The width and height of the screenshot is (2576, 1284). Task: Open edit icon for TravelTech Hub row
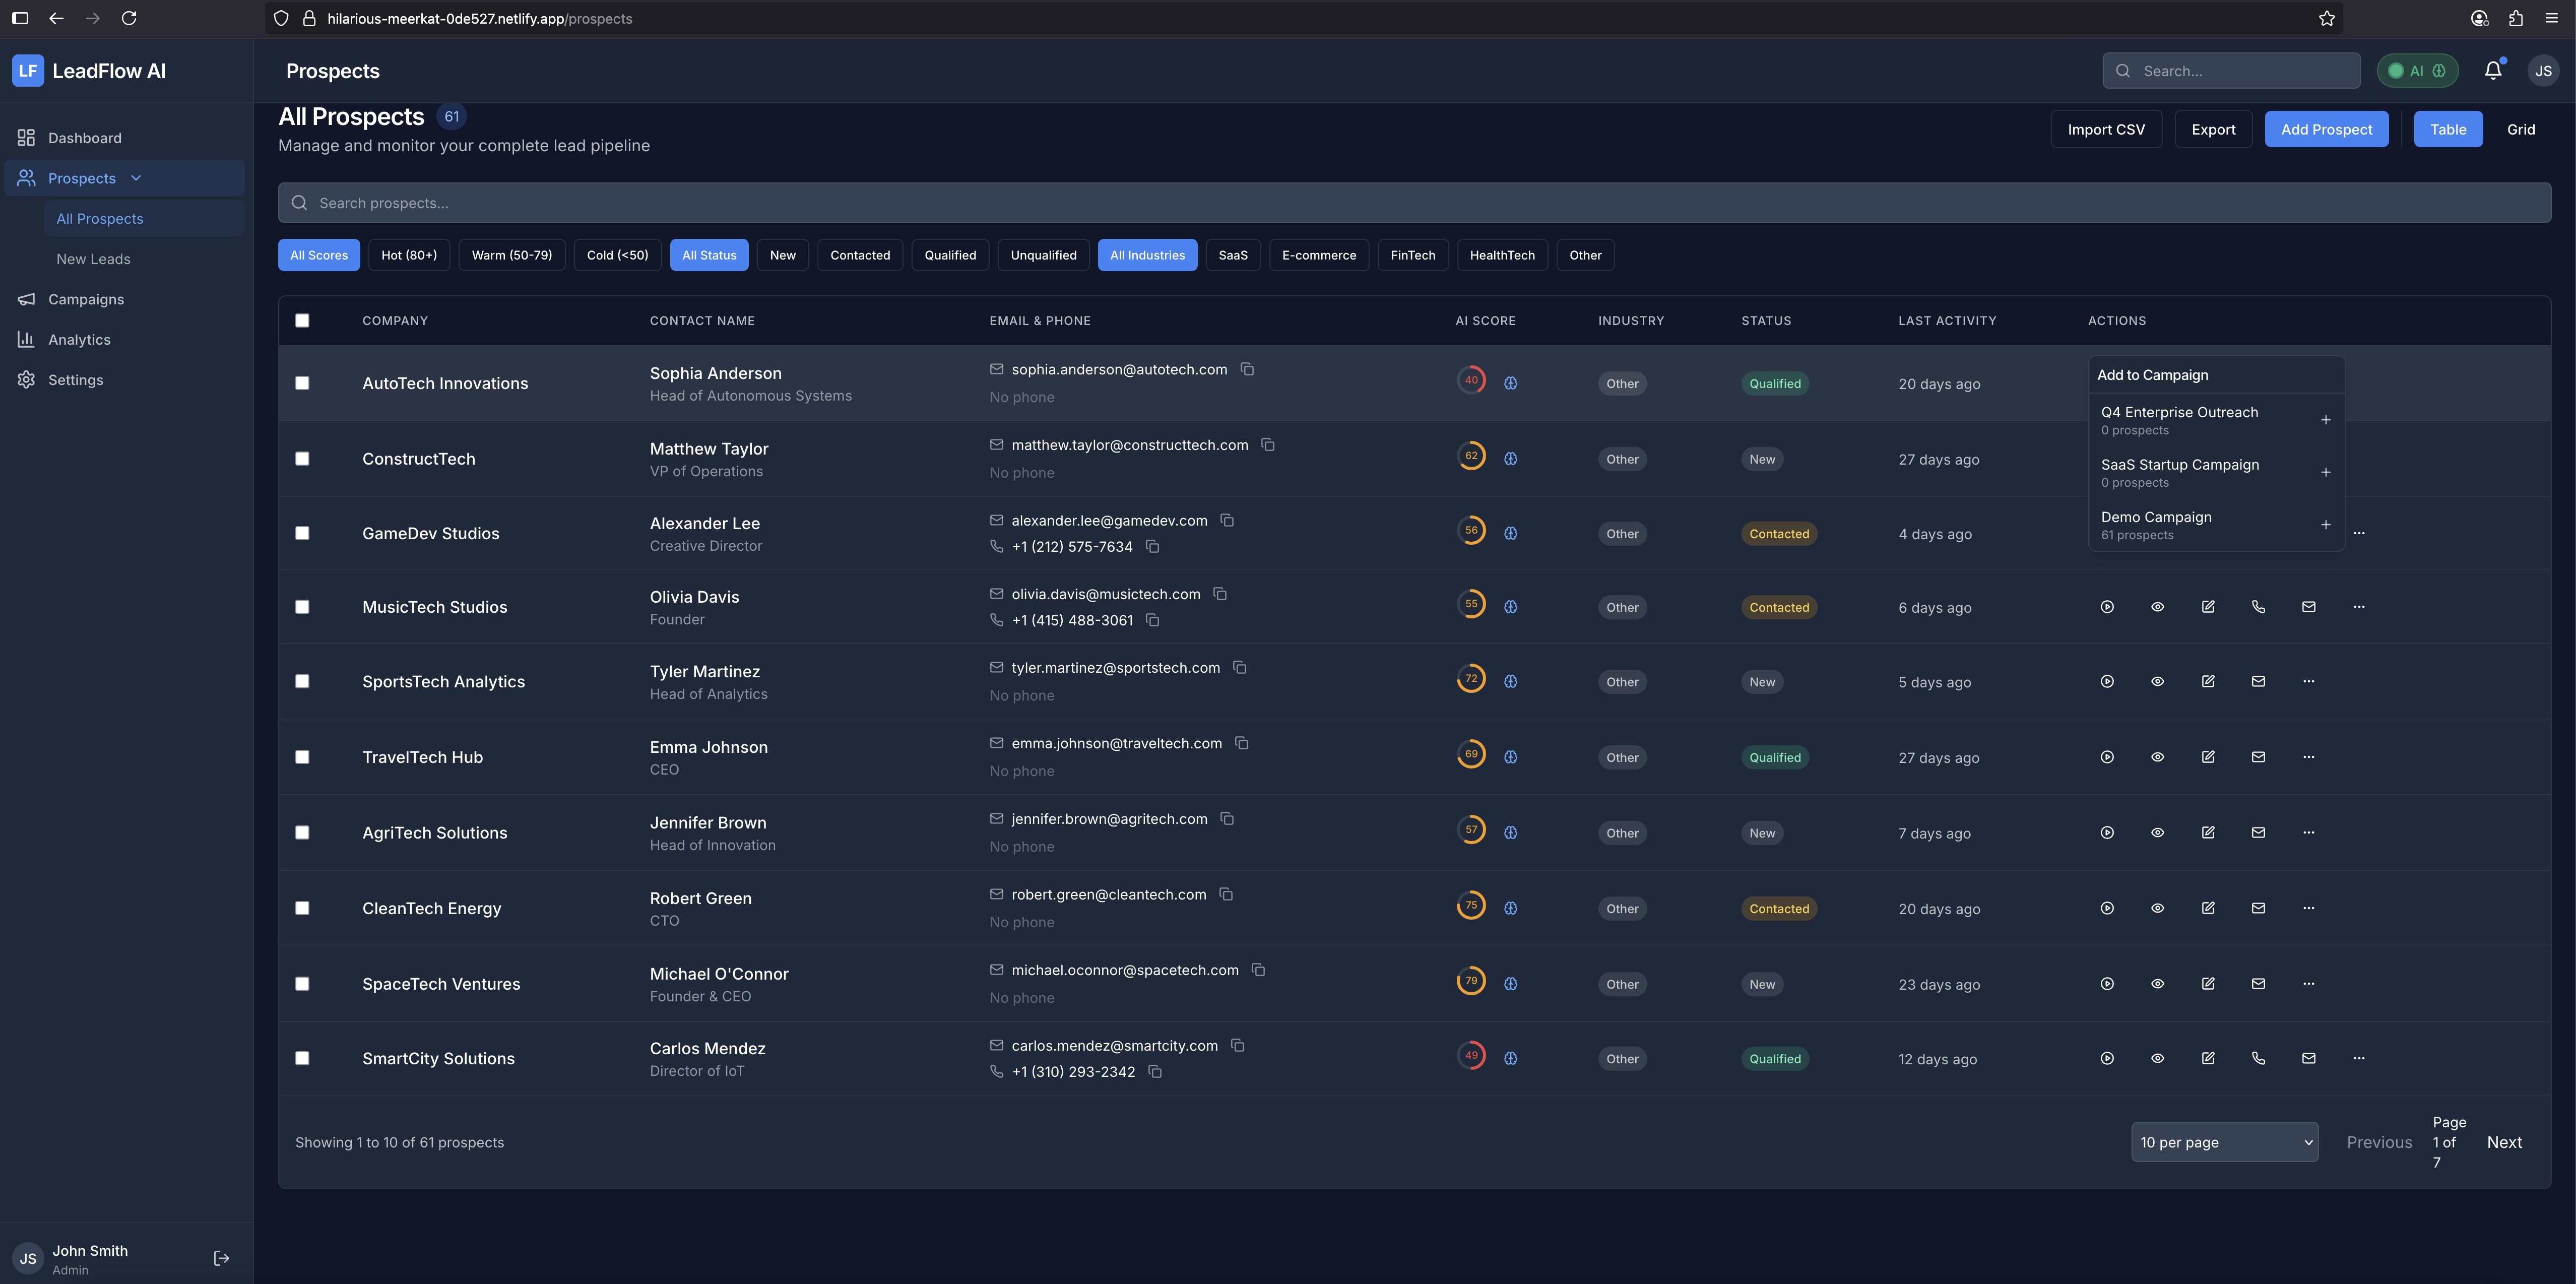[2208, 757]
